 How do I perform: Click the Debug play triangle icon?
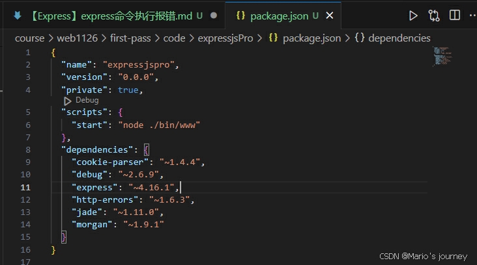pos(68,101)
